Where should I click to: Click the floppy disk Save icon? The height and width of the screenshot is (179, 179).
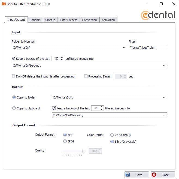pos(128,175)
